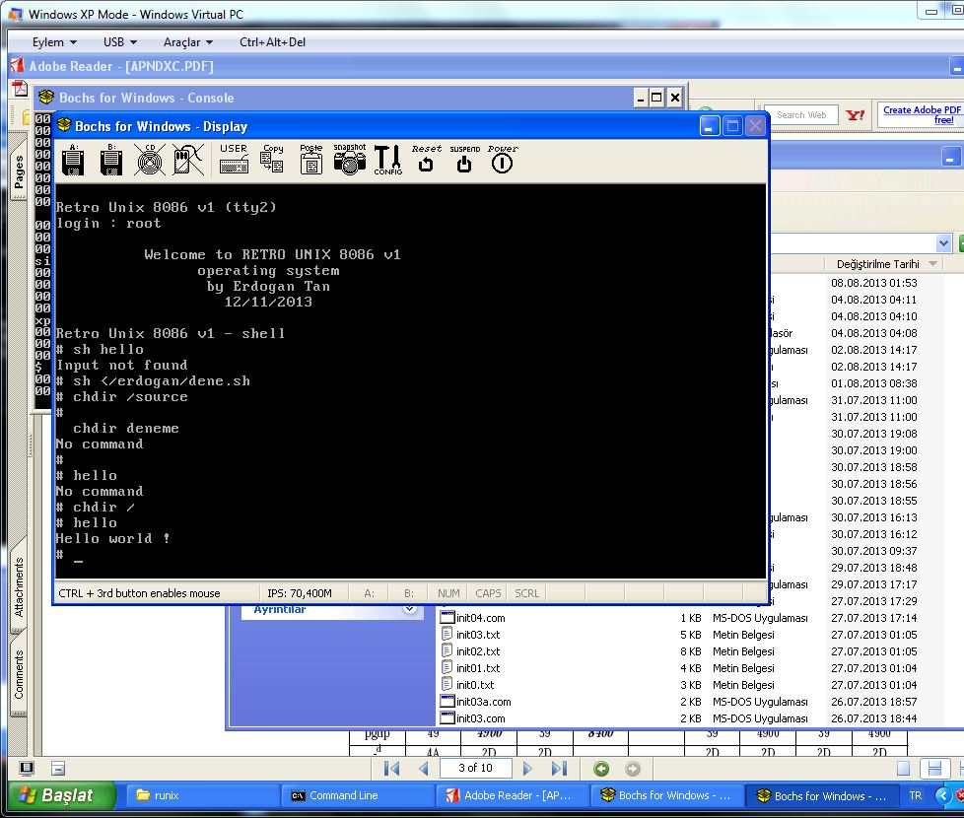The width and height of the screenshot is (964, 818).
Task: Take a snapshot with the camera icon
Action: click(349, 160)
